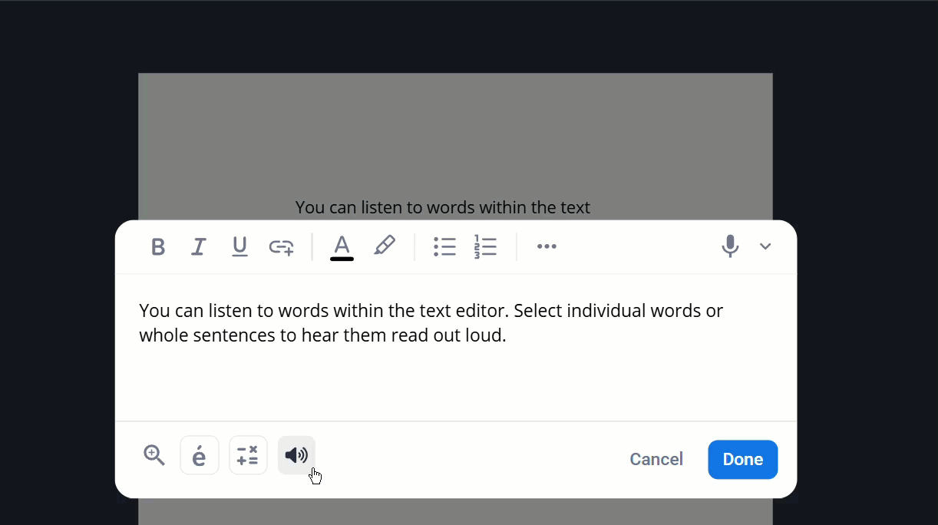Viewport: 938px width, 525px height.
Task: Open the math symbols panel
Action: [248, 456]
